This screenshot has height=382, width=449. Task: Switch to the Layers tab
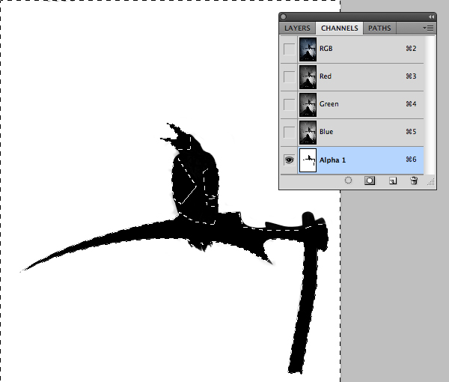click(x=297, y=28)
